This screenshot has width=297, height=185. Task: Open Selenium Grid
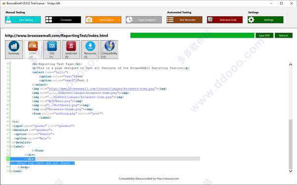click(x=225, y=20)
